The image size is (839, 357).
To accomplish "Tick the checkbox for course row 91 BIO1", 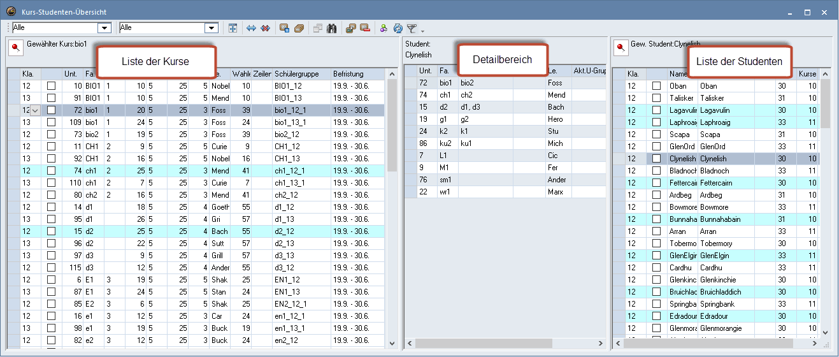I will tap(52, 98).
